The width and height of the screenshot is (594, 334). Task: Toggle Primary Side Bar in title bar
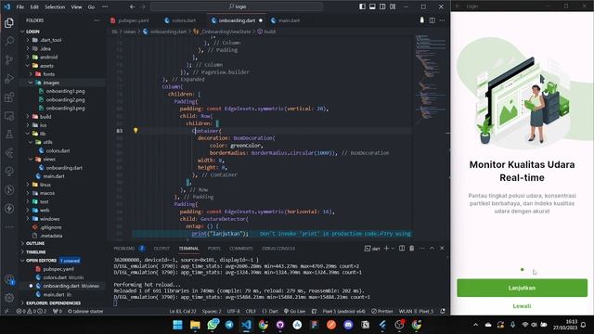coord(362,6)
